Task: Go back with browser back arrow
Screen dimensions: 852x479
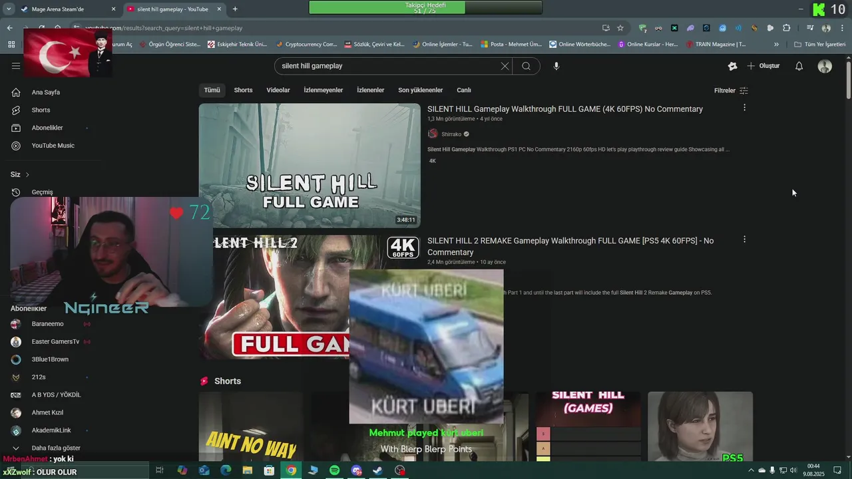Action: pos(9,28)
